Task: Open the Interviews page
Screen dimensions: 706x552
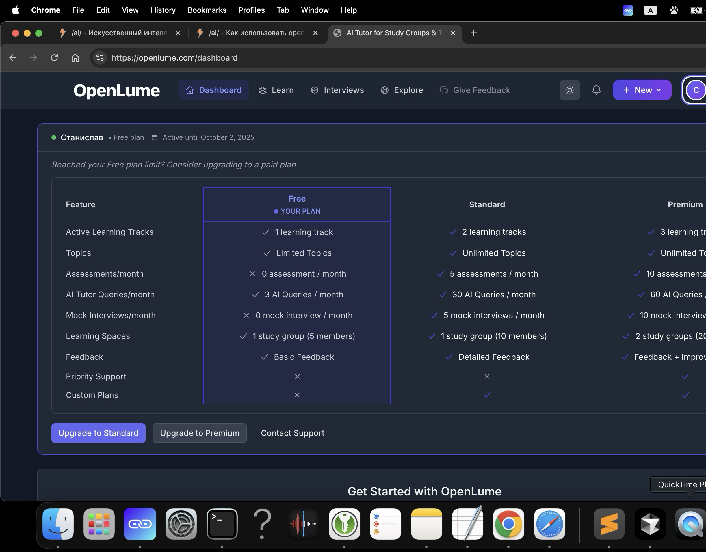Action: click(337, 90)
